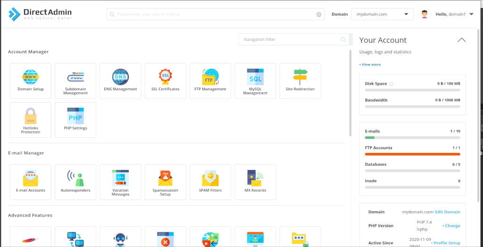This screenshot has width=483, height=247.
Task: Click the user avatar icon
Action: pos(425,14)
